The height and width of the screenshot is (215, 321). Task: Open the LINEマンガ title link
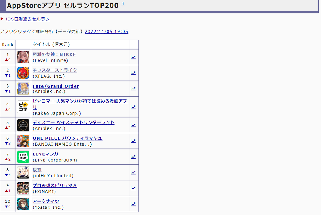click(x=45, y=154)
